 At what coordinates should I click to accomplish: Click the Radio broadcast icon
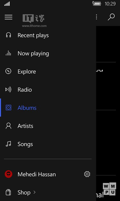pos(8,90)
